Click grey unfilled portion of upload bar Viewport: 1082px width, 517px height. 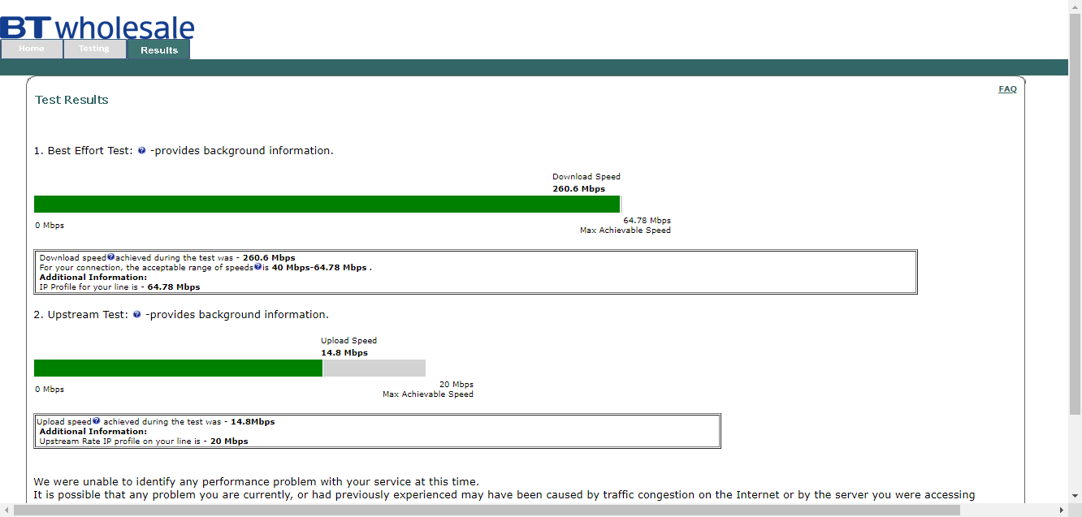374,368
